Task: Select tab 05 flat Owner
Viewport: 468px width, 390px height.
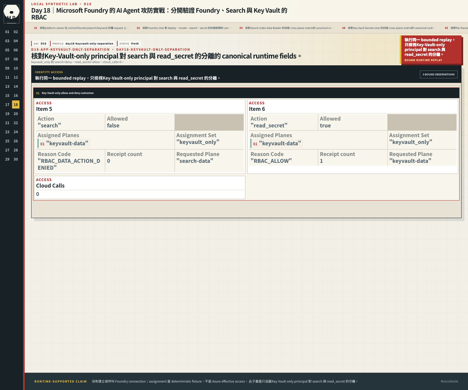Action: [x=456, y=28]
